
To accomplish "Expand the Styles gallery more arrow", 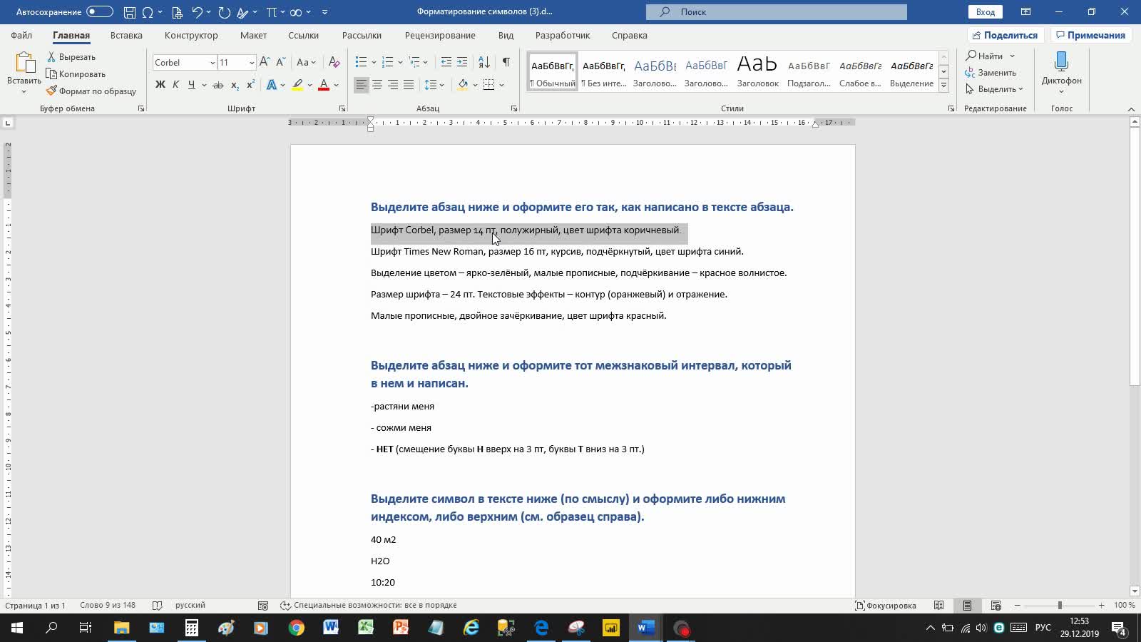I will tap(943, 85).
